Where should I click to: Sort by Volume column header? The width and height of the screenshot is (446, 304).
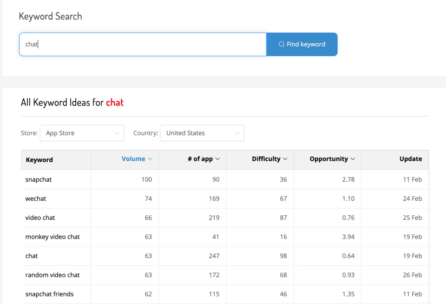click(133, 159)
